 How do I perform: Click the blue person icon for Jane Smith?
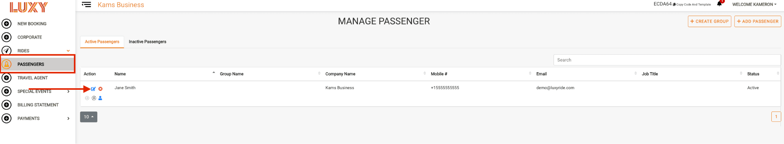tap(100, 98)
